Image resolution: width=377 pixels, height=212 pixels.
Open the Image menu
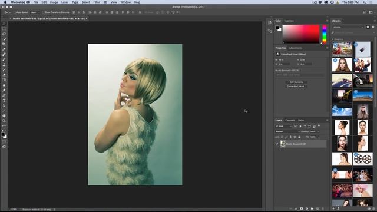(54, 2)
